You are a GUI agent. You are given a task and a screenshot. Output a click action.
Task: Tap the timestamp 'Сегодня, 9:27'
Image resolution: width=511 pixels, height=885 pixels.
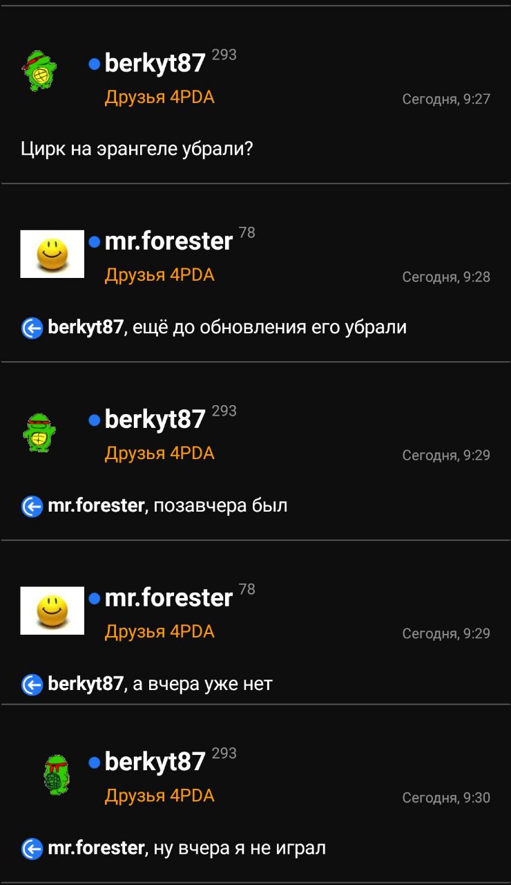pos(446,99)
